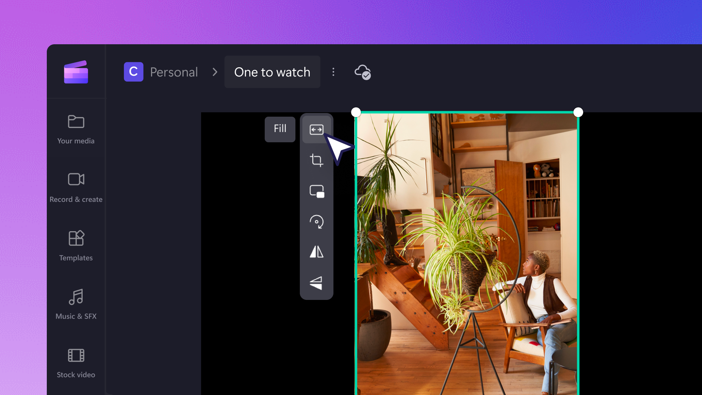Click the Flip vertical icon
The width and height of the screenshot is (702, 395).
click(317, 283)
